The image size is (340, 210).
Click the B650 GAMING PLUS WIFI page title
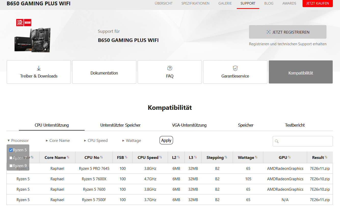[38, 4]
